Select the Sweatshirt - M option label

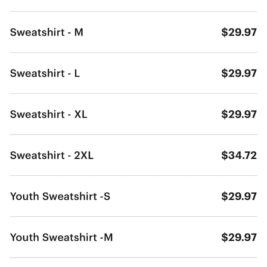click(46, 32)
